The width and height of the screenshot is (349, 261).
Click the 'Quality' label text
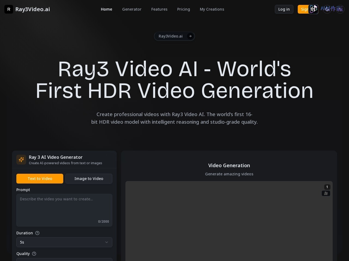click(23, 254)
